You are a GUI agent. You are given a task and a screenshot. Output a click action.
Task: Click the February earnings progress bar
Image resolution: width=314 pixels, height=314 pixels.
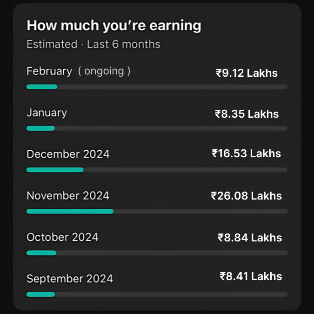pyautogui.click(x=157, y=87)
